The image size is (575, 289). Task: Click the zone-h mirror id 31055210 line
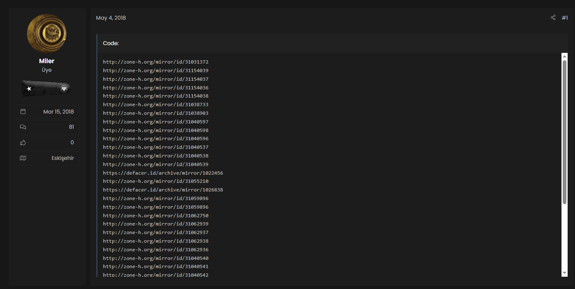click(x=156, y=181)
